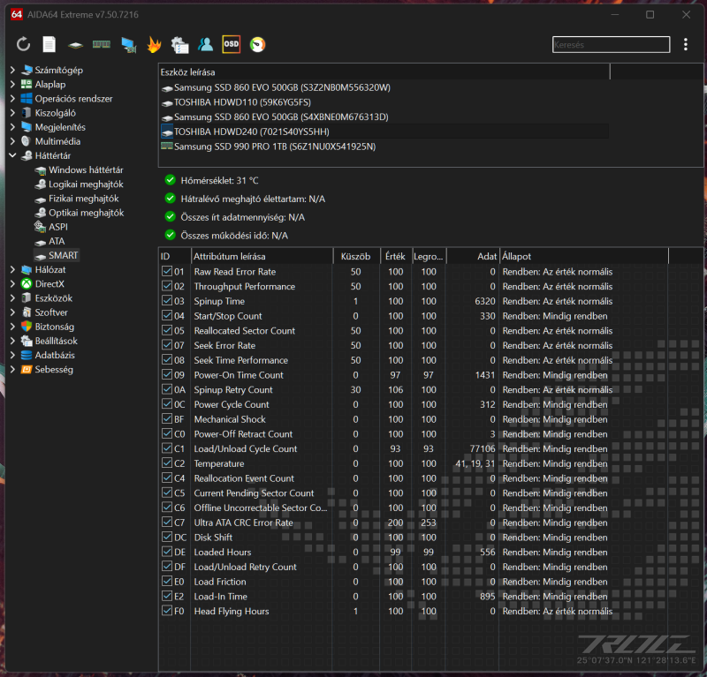Toggle checkbox for DE Loaded Hours

click(x=167, y=552)
